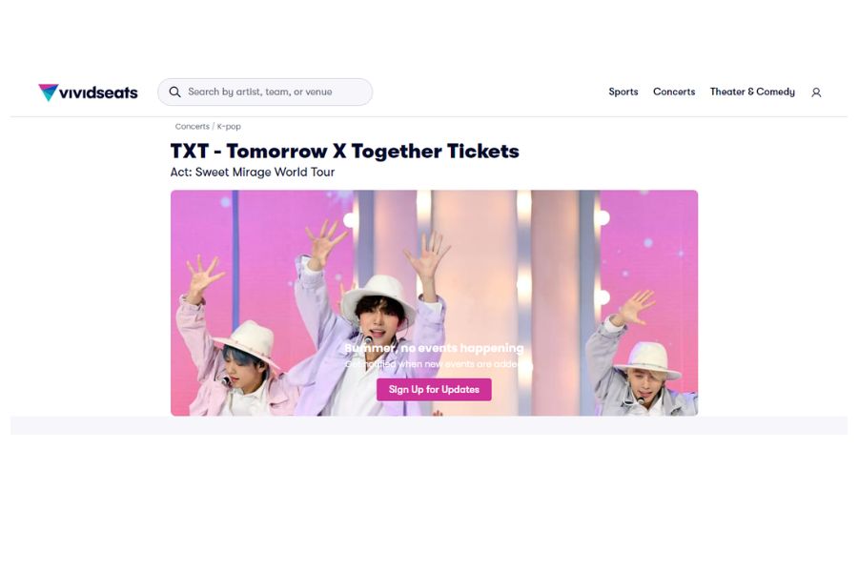This screenshot has width=858, height=572.
Task: Click the 'Bummer, no events happening' message
Action: click(x=434, y=348)
